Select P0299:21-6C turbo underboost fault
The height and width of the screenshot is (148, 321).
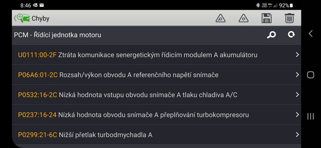point(85,135)
